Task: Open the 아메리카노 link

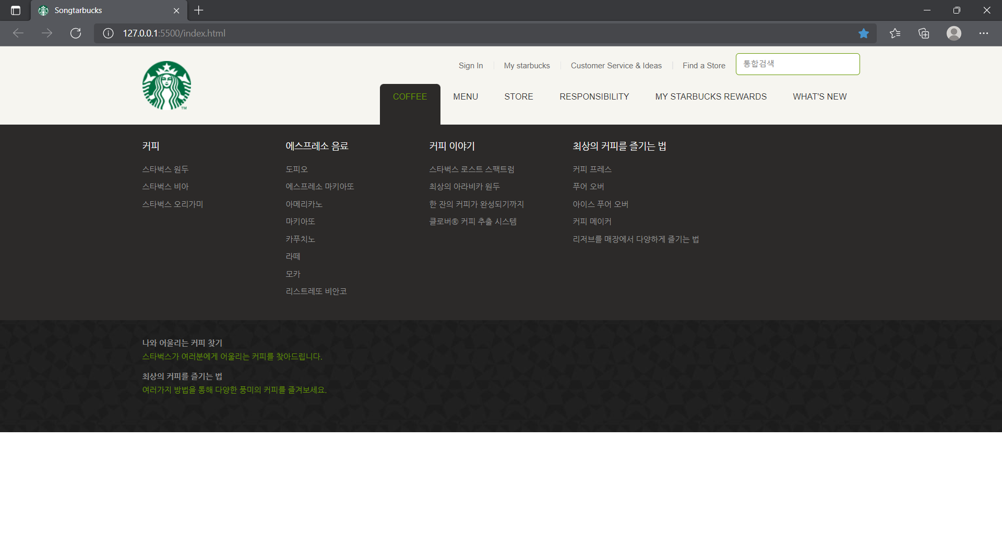Action: (x=304, y=204)
